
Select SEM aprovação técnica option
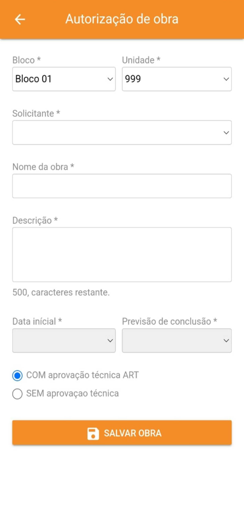tap(17, 394)
